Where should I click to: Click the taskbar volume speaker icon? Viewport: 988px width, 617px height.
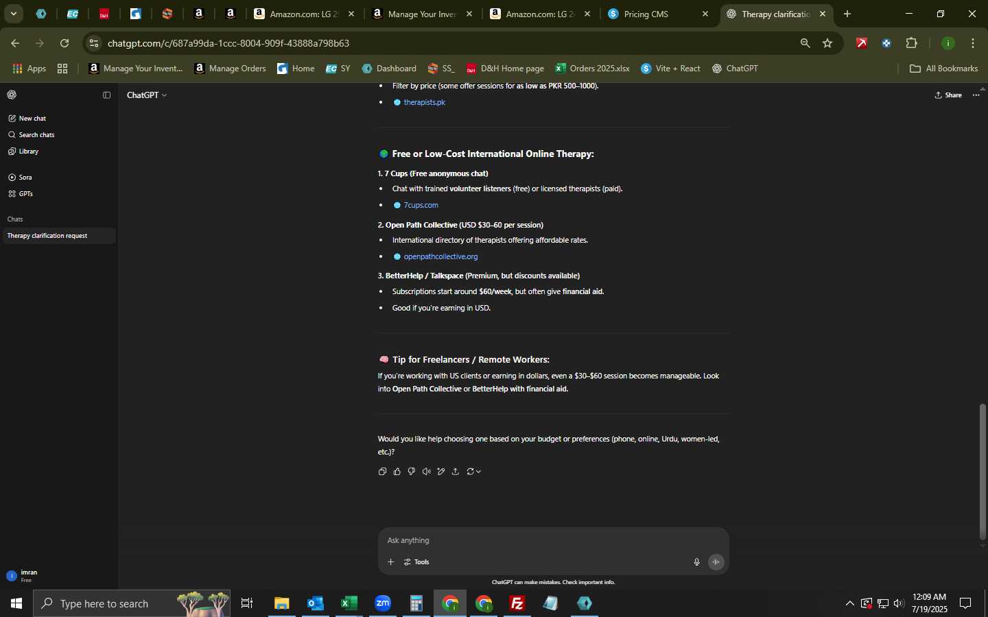[x=899, y=603]
